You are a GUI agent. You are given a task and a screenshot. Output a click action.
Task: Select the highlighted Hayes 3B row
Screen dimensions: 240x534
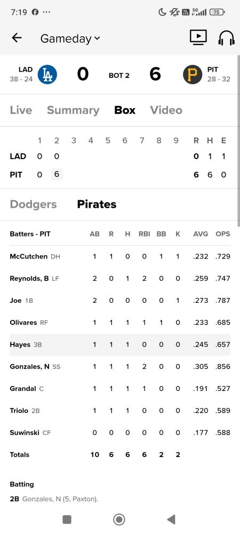click(x=120, y=344)
